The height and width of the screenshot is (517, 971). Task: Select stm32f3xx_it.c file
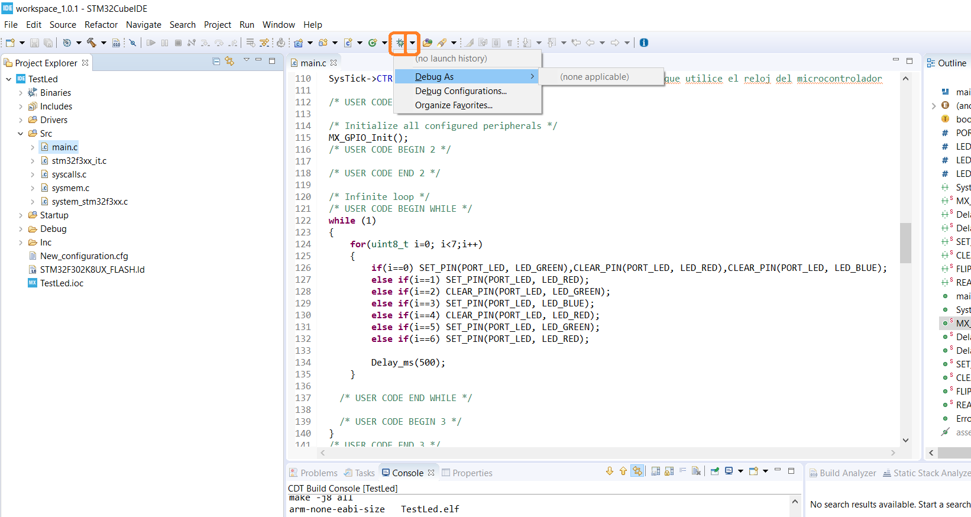79,161
